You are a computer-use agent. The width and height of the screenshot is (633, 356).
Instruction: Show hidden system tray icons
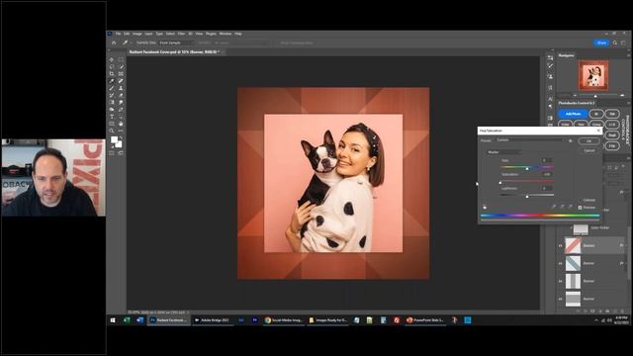tap(596, 320)
